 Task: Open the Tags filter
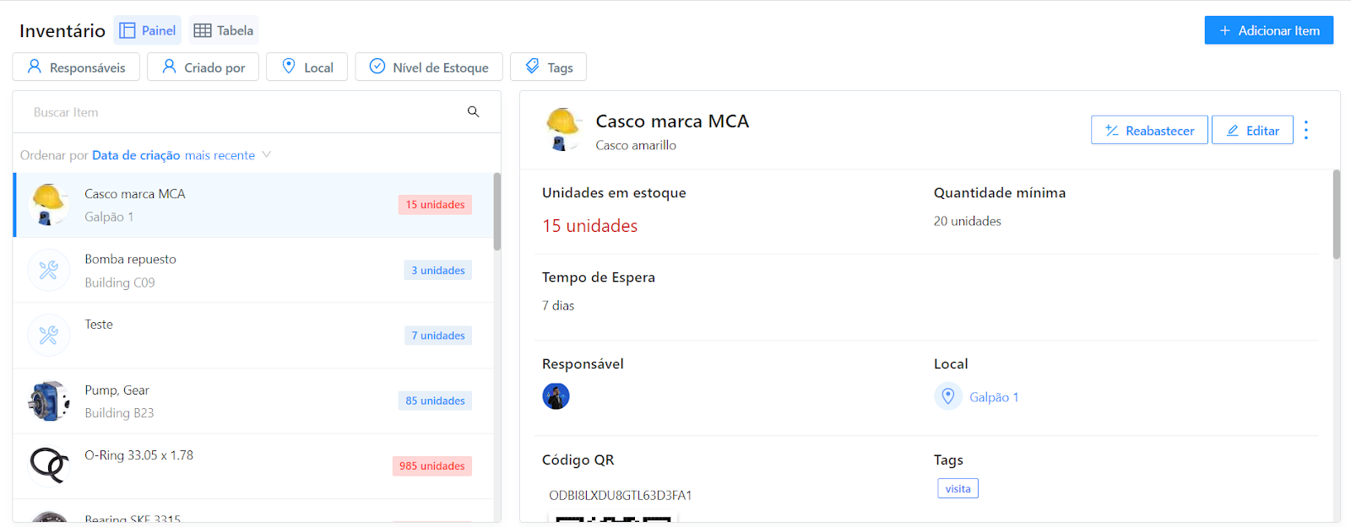[549, 67]
